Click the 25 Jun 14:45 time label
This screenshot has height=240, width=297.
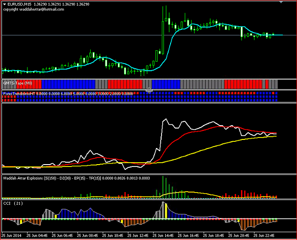click(163, 236)
